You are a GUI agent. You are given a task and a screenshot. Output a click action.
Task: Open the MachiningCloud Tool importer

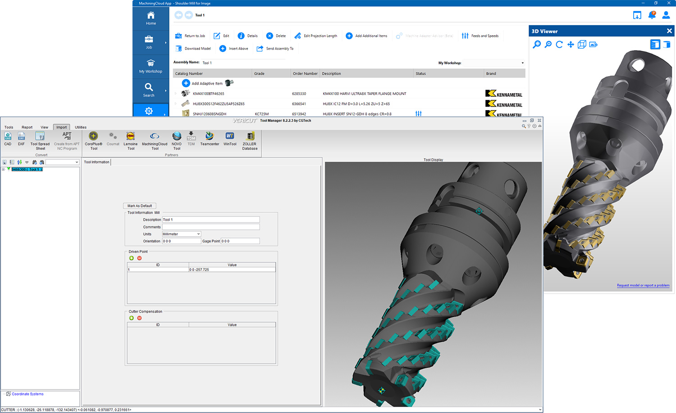155,136
